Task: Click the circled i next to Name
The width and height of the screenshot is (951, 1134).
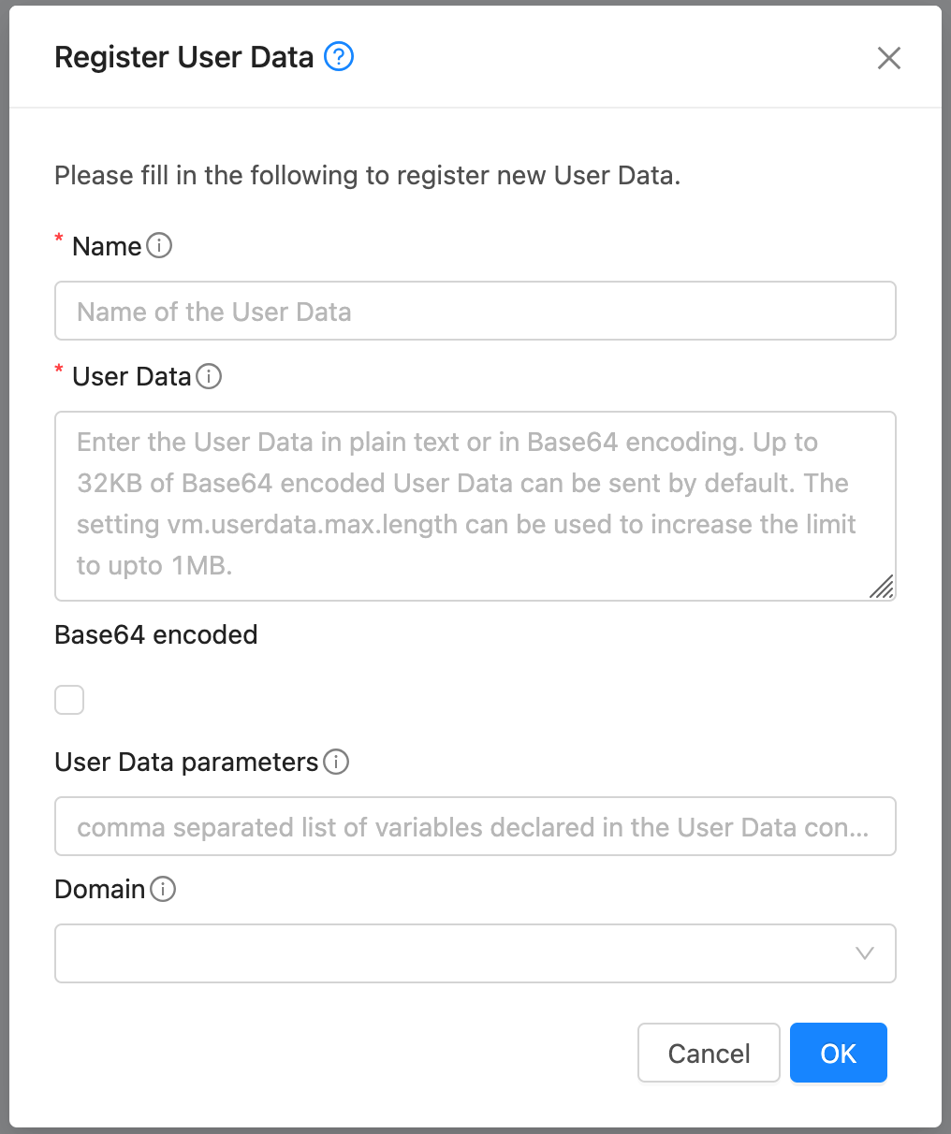Action: 160,246
